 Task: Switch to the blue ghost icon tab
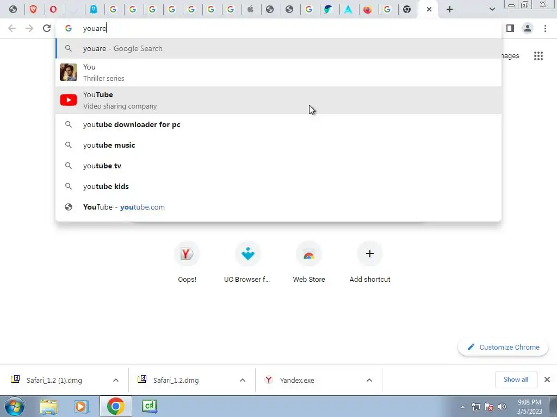[94, 9]
